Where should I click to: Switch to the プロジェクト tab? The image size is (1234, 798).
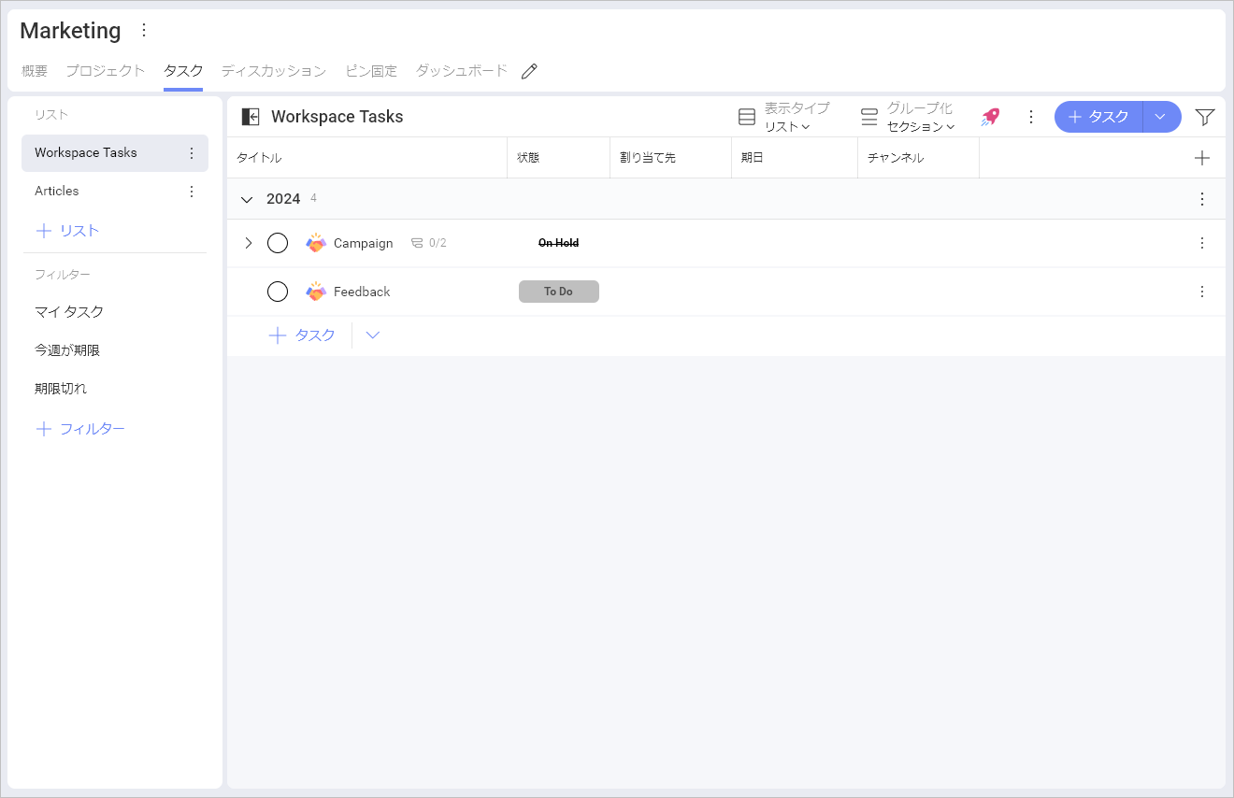coord(106,71)
